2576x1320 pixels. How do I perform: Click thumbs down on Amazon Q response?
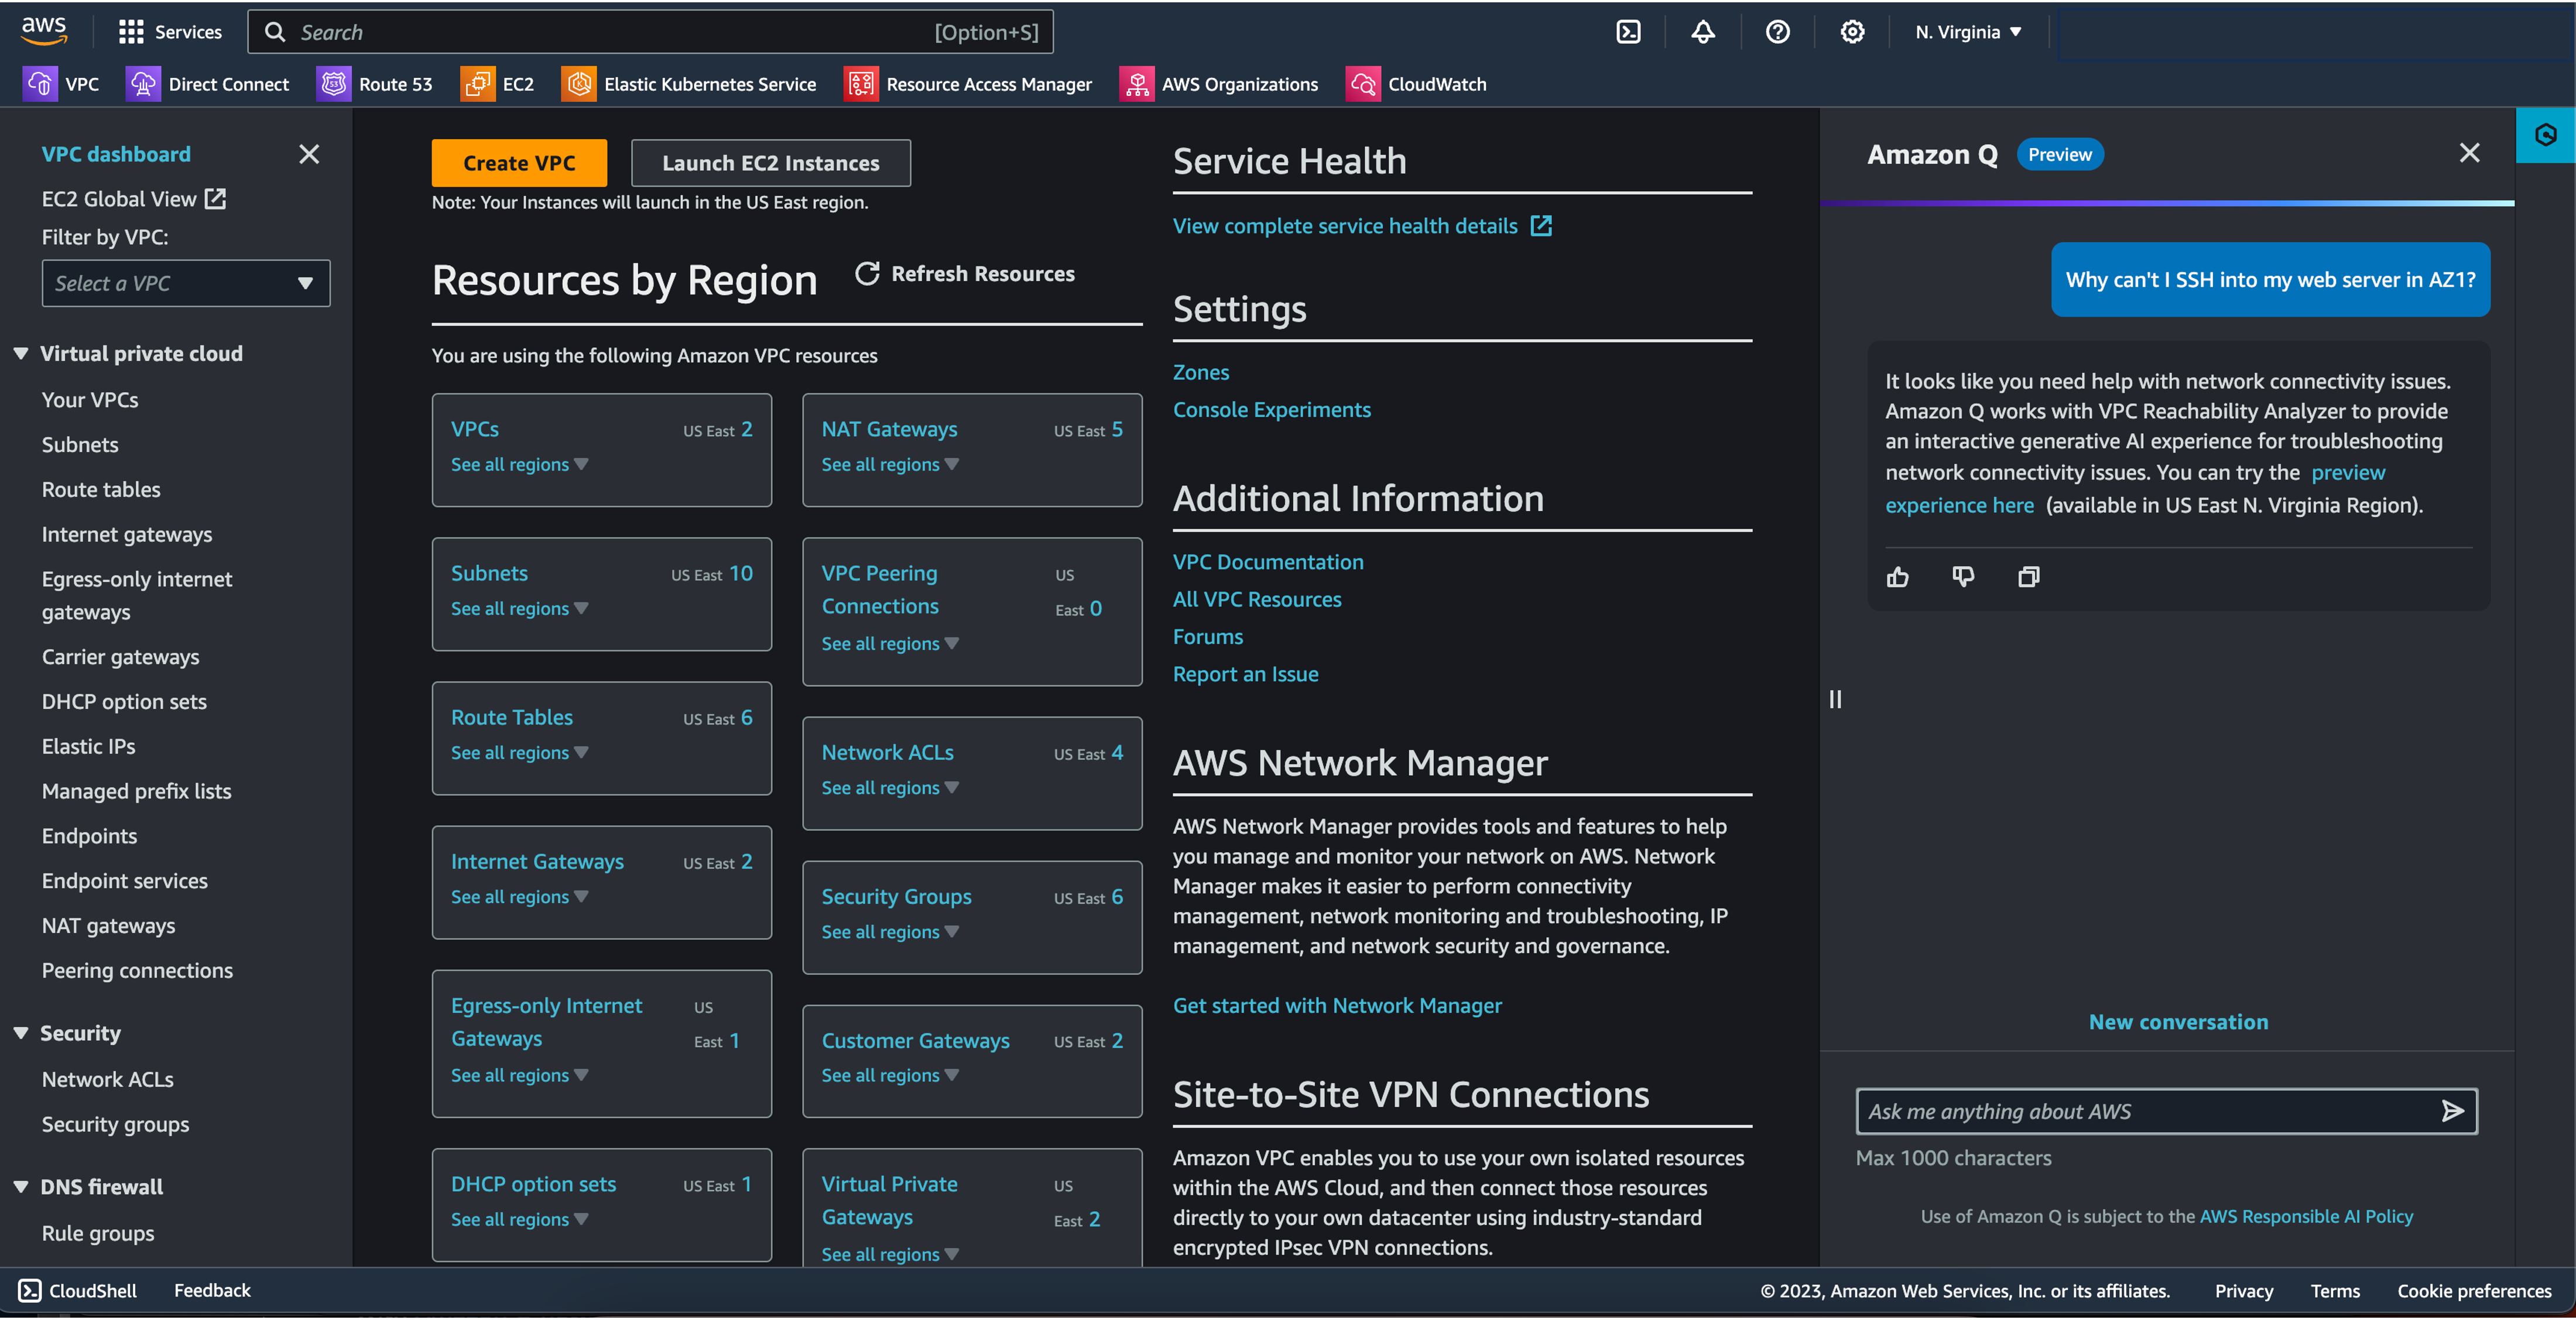[x=1963, y=577]
